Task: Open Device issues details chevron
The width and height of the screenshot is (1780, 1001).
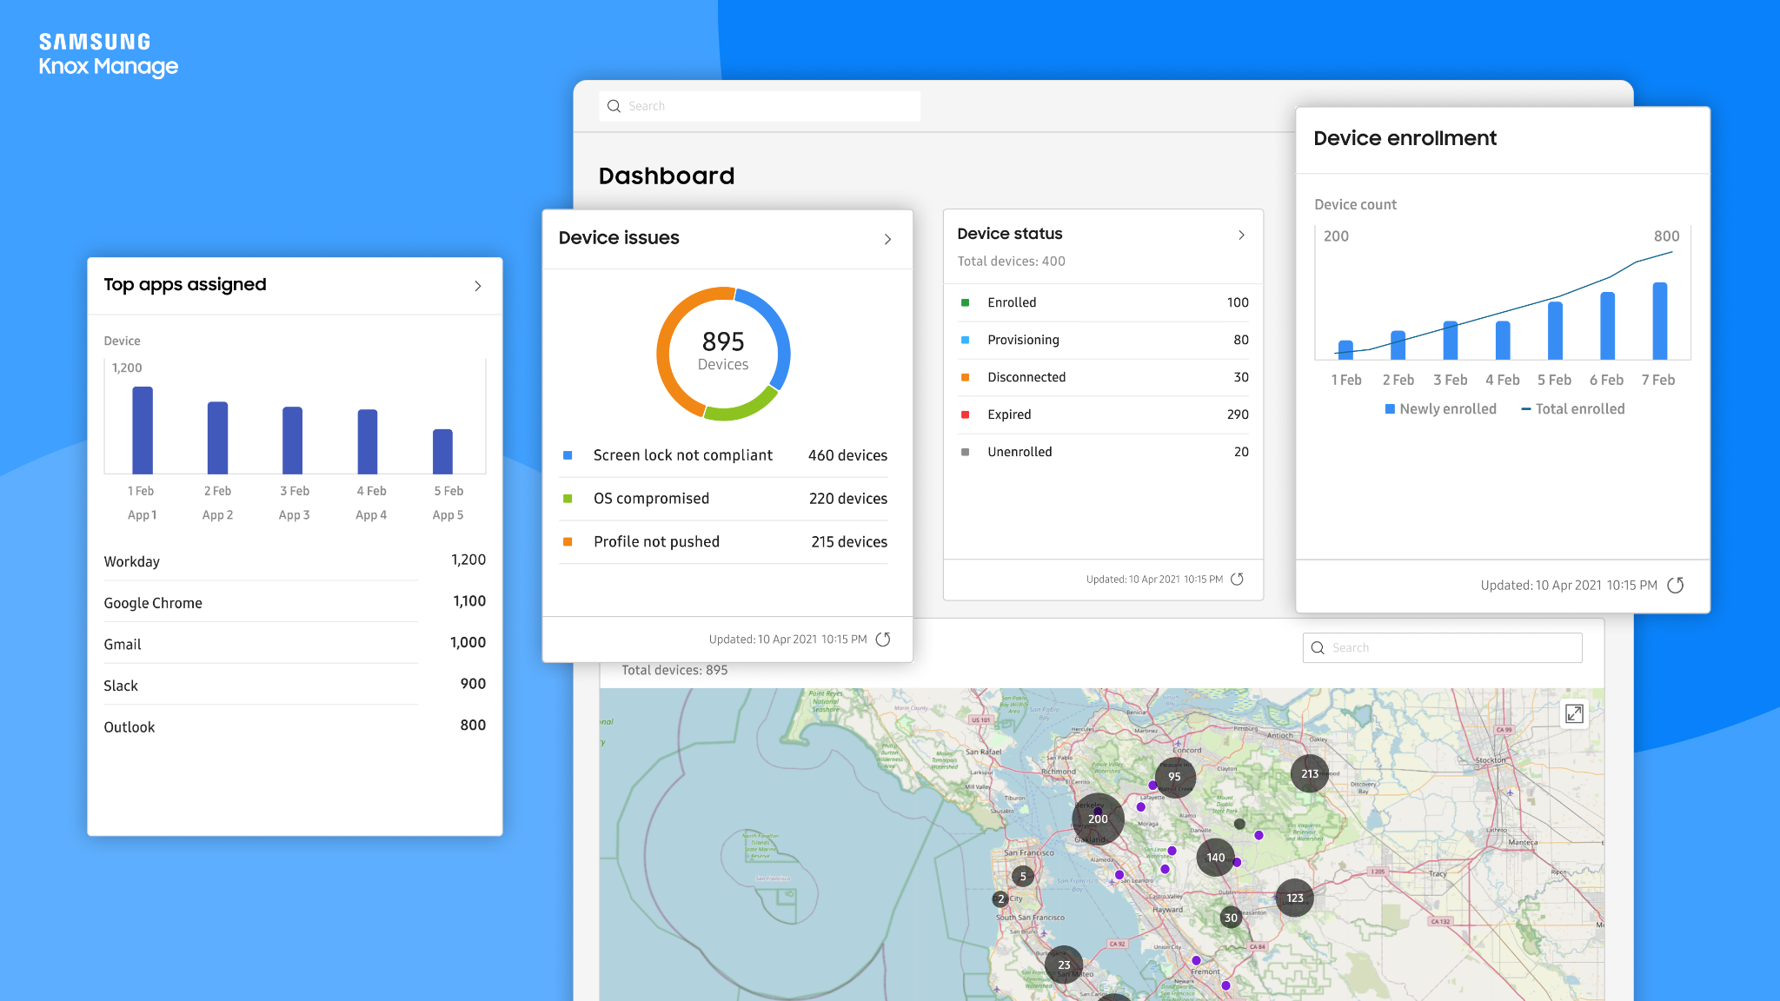Action: click(887, 239)
